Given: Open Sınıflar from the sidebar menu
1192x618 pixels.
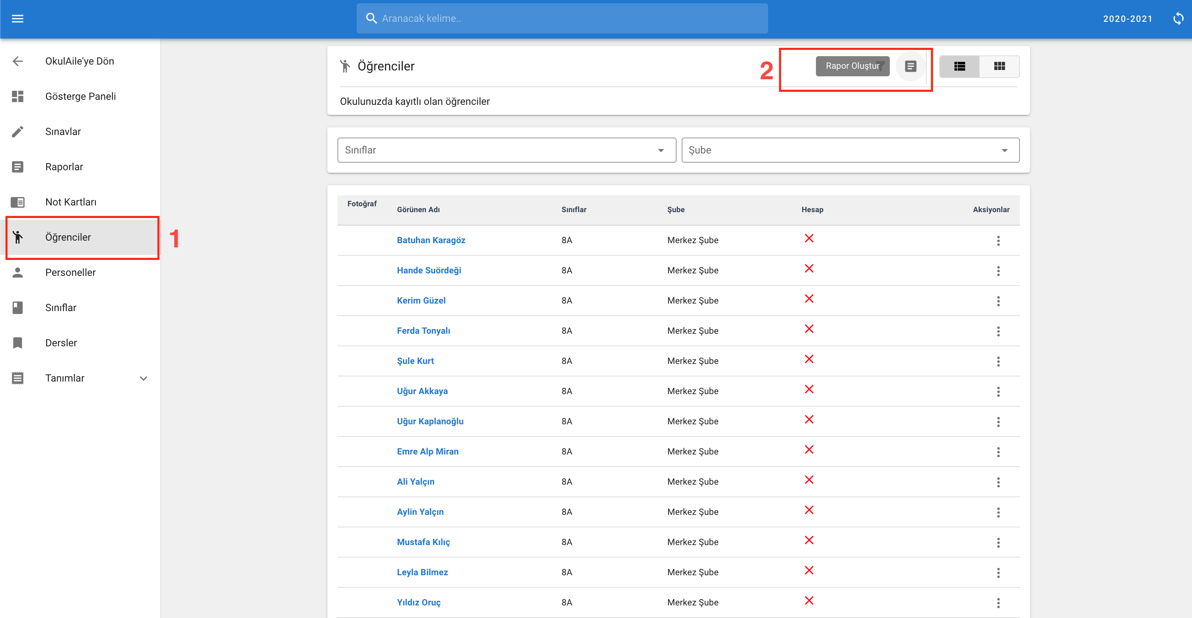Looking at the screenshot, I should click(80, 308).
